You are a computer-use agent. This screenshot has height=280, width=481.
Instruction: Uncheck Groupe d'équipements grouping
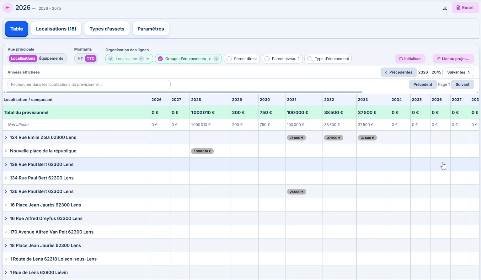tap(160, 59)
